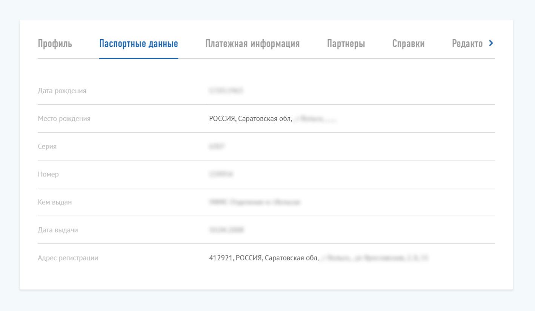Click the Номер field label
The image size is (535, 311).
pyautogui.click(x=48, y=175)
